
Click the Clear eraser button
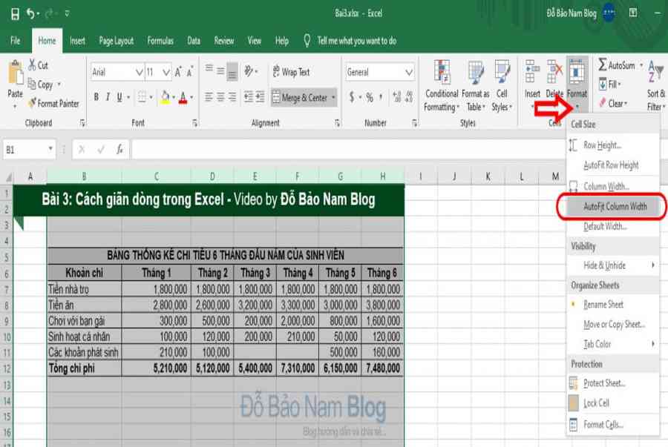pos(612,103)
